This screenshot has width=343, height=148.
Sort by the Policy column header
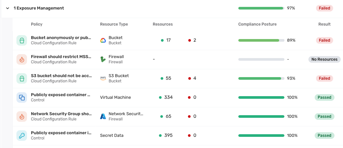[x=37, y=24]
